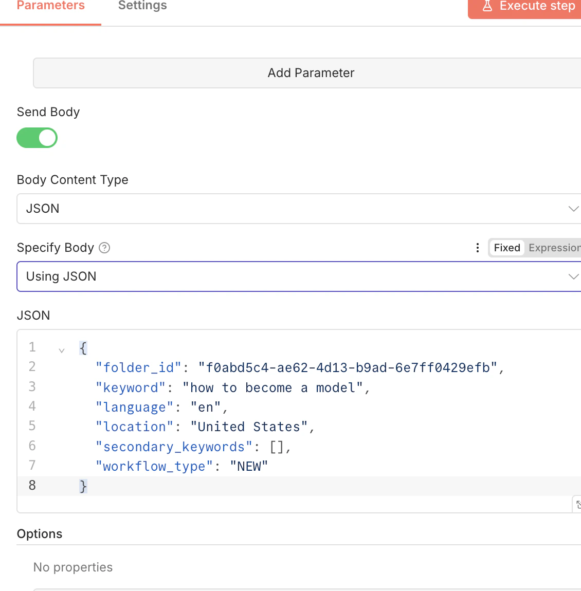581x591 pixels.
Task: Open the Using JSON dropdown
Action: [299, 276]
